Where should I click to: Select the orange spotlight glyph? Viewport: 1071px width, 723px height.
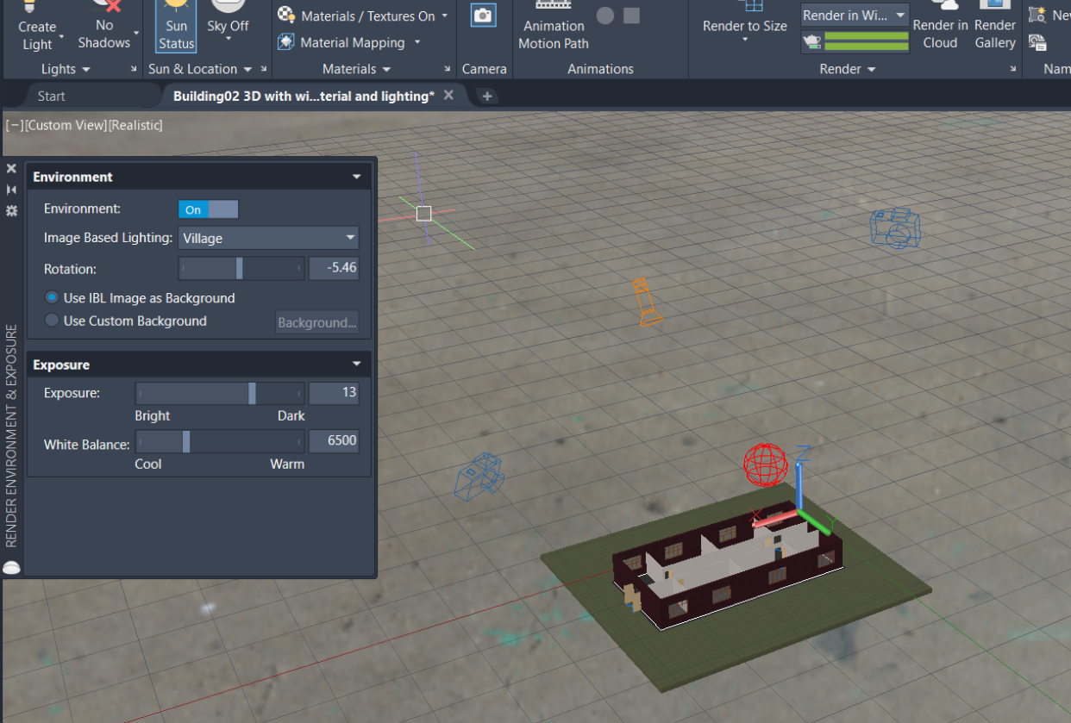pos(646,302)
